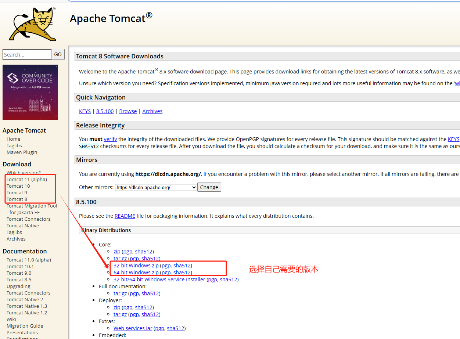Download the 32-bit Windows zip
The width and height of the screenshot is (460, 339).
(136, 266)
